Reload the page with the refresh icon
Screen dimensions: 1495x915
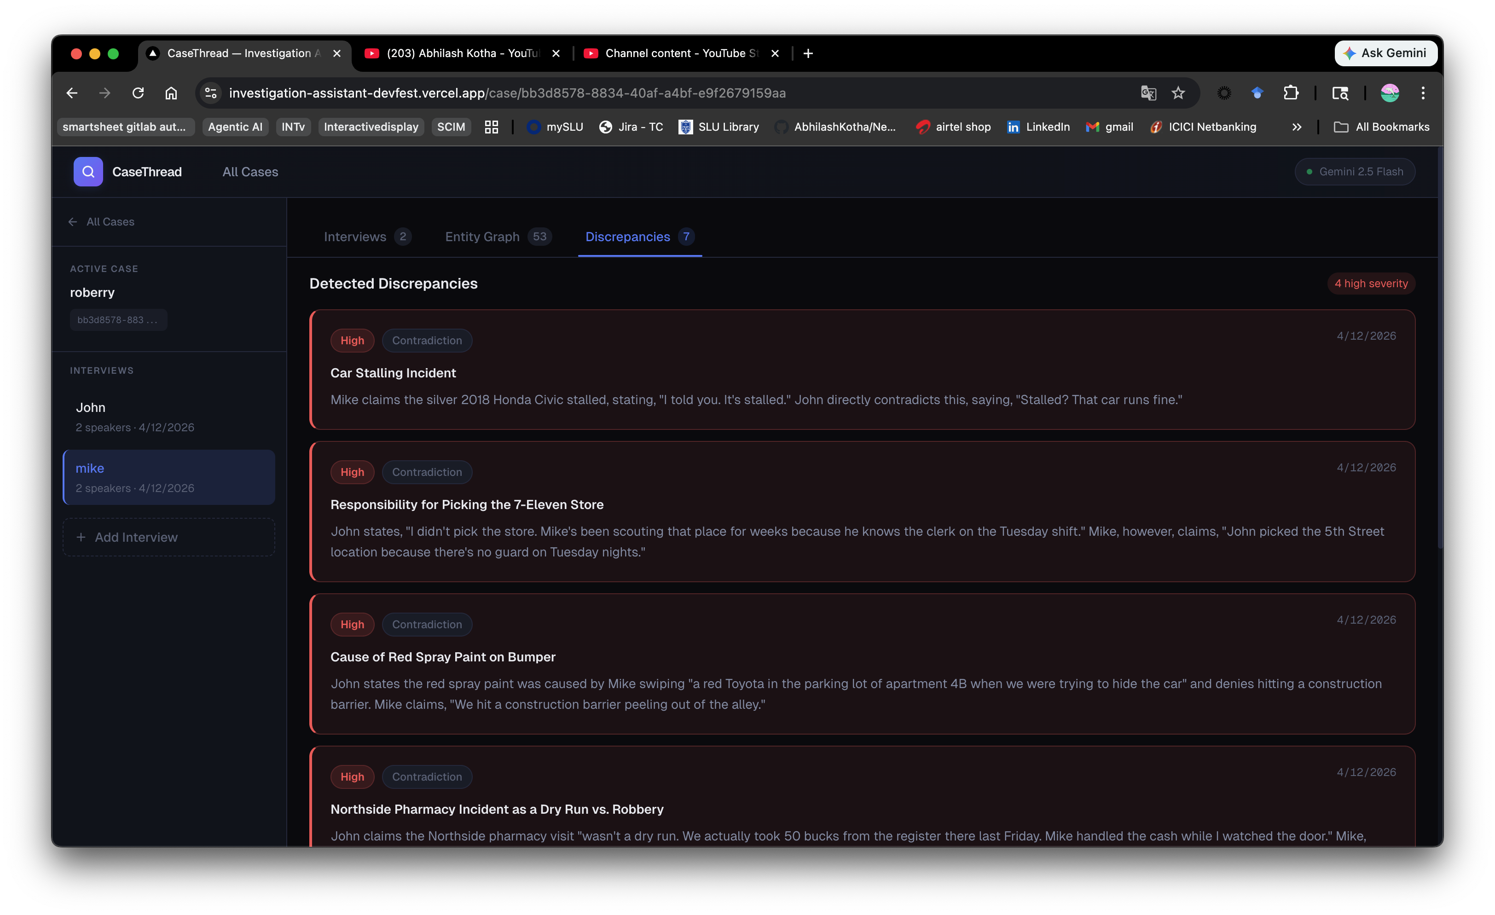(x=139, y=93)
